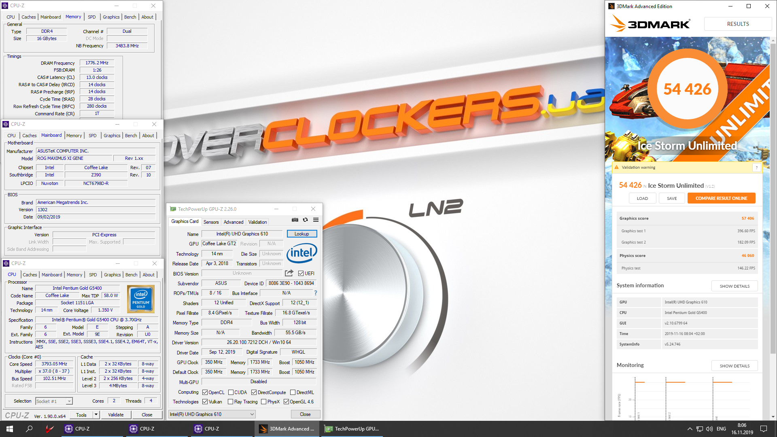Open Validation tab in GPU-Z
The height and width of the screenshot is (437, 777).
(x=257, y=222)
